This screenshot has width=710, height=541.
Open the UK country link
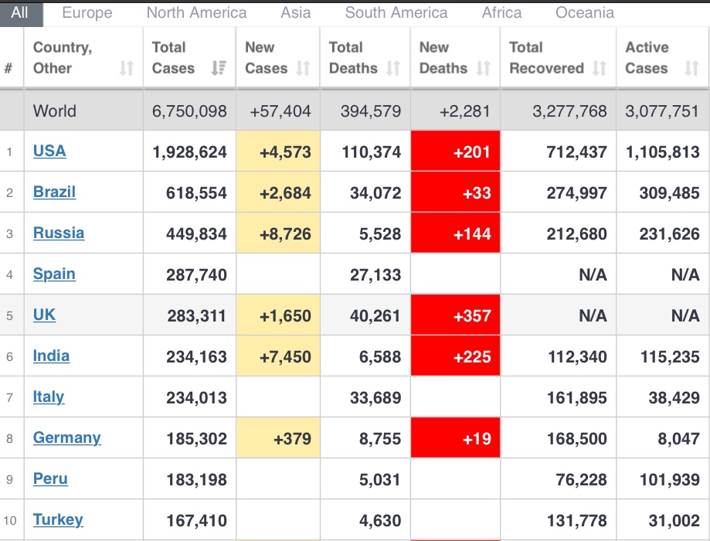coord(44,315)
